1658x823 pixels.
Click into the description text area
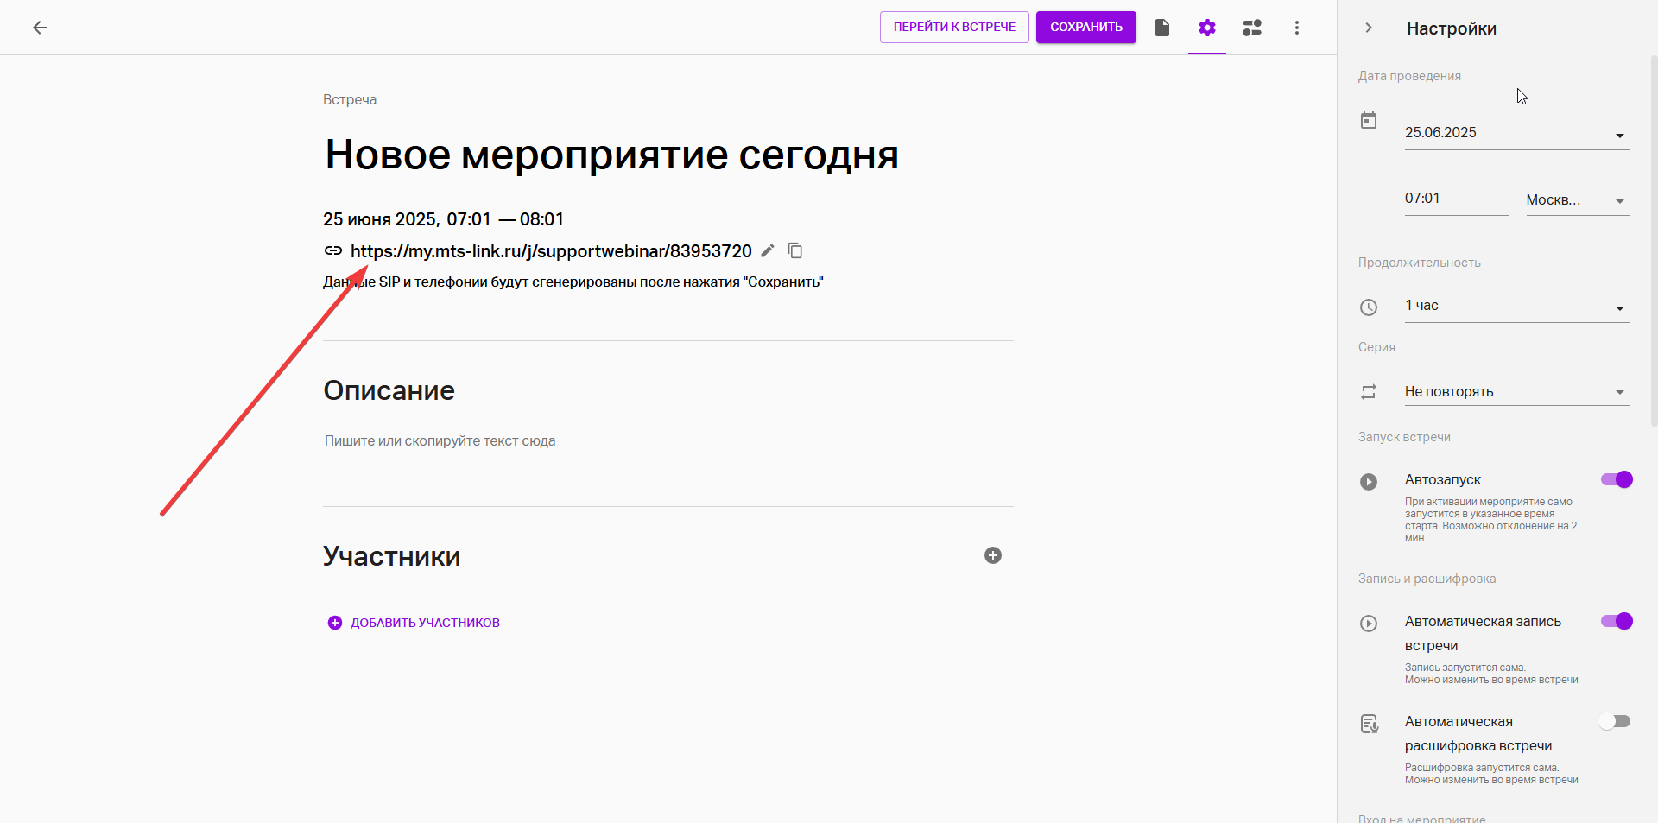coord(668,440)
